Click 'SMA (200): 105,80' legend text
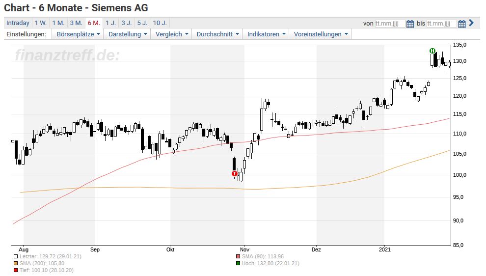The height and width of the screenshot is (276, 486). click(x=42, y=263)
